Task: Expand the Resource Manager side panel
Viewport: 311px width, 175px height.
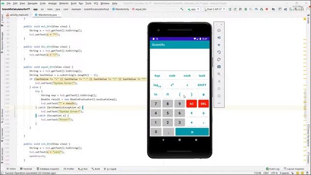Action: pos(2,42)
